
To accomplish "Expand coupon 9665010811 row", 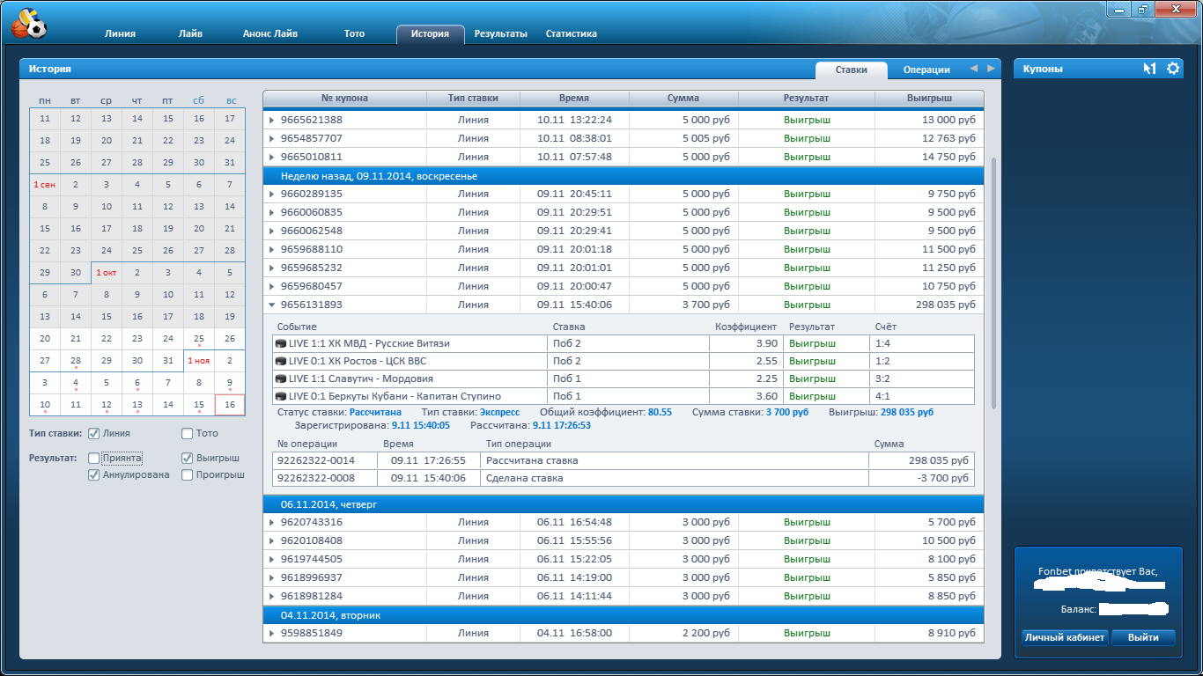I will pyautogui.click(x=272, y=157).
